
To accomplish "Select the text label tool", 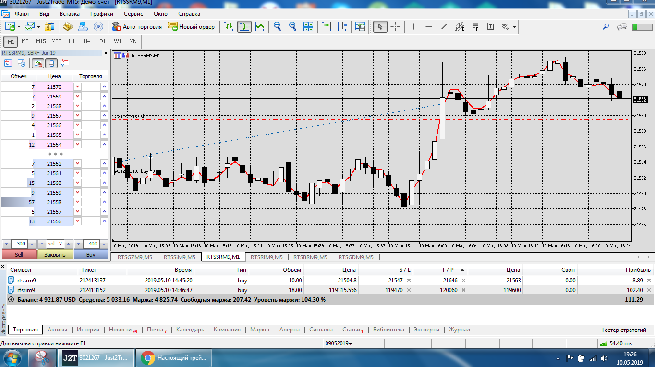I will [490, 26].
